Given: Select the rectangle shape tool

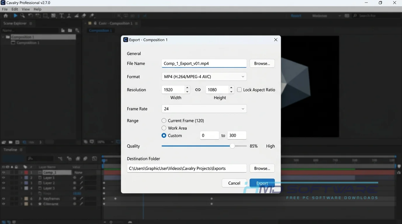Looking at the screenshot, I should pyautogui.click(x=46, y=16).
